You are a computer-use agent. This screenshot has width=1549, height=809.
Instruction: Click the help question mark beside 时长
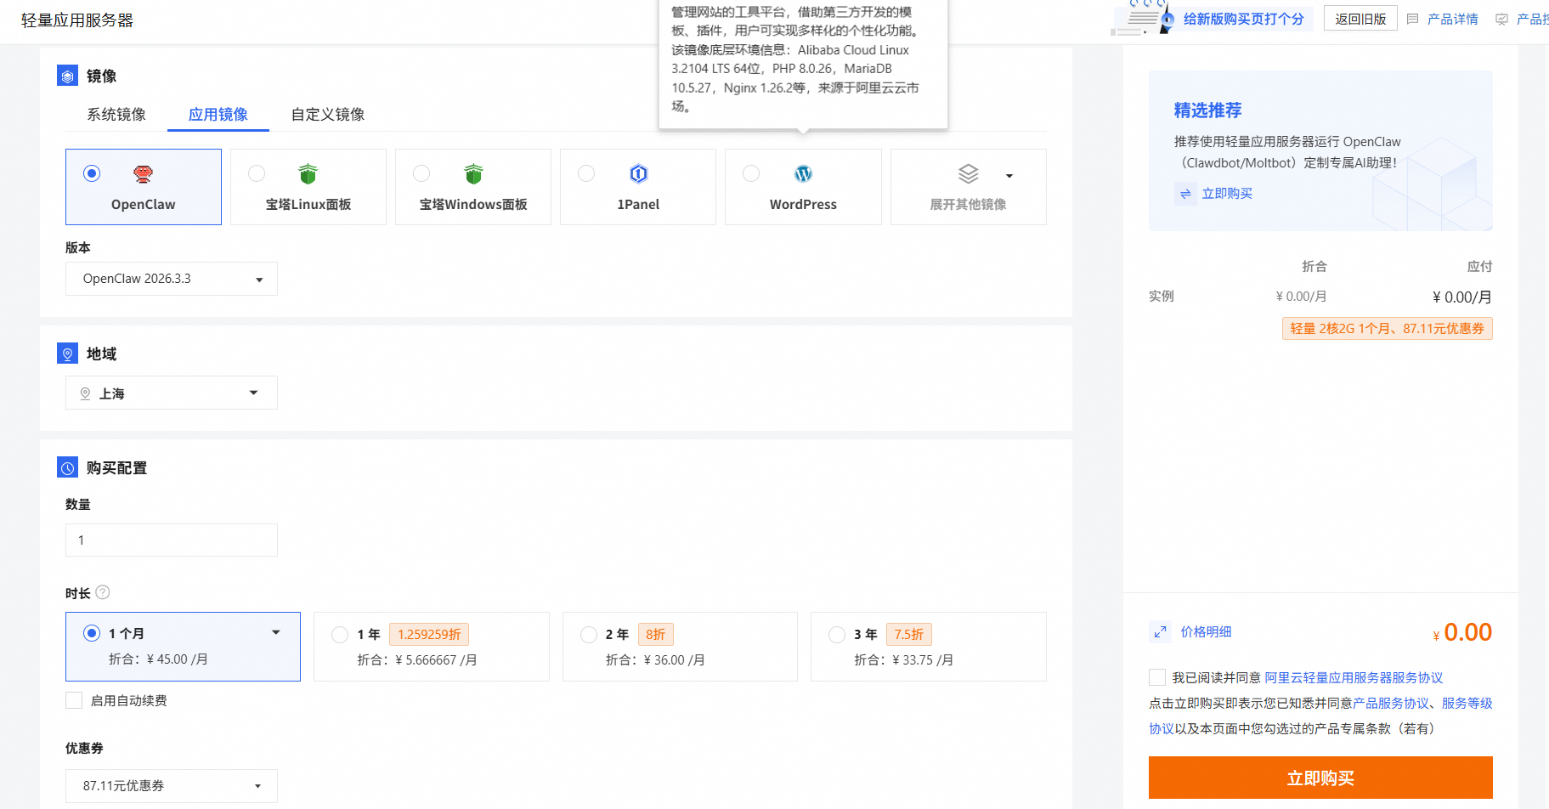click(103, 592)
